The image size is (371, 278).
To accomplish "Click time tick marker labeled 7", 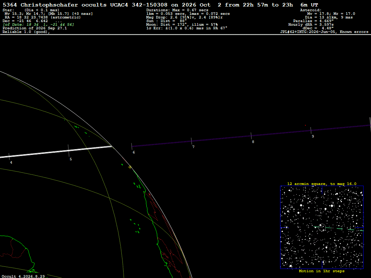I will (x=191, y=141).
